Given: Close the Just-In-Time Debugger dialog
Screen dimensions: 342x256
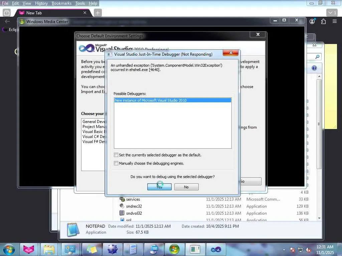Looking at the screenshot, I should tap(230, 53).
